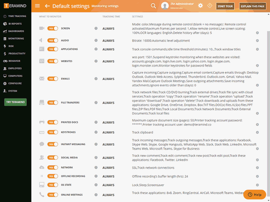Toggle off Audio monitoring

[53, 40]
